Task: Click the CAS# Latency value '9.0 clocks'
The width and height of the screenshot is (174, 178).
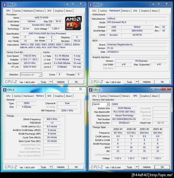Action: (52, 126)
